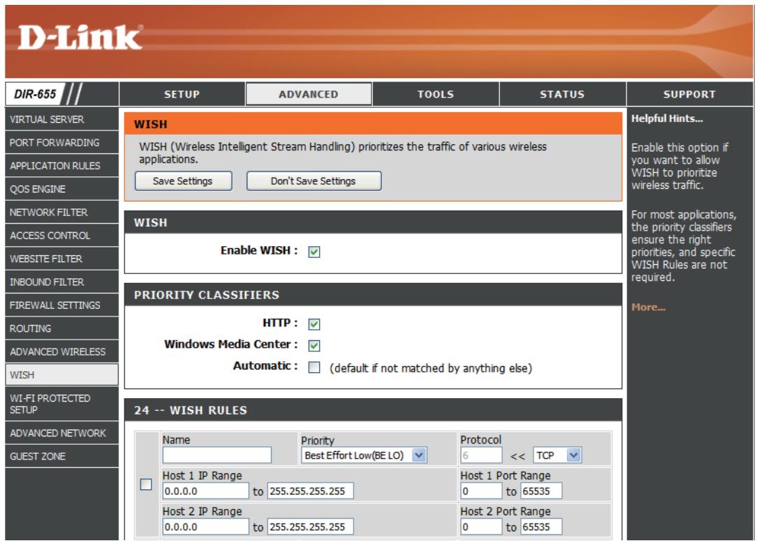Open the TOOLS tab
This screenshot has height=541, width=757.
click(436, 94)
